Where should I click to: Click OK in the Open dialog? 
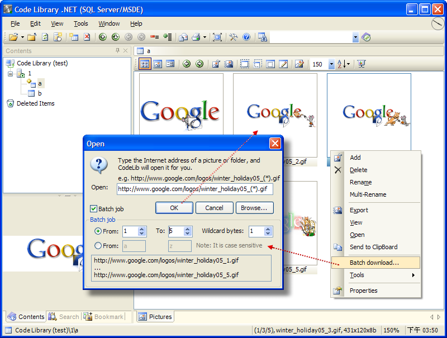(x=174, y=208)
